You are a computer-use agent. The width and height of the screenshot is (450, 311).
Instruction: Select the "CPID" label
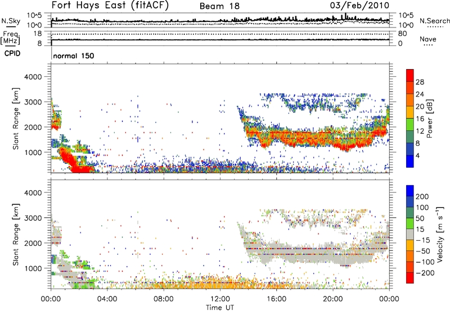coord(12,53)
